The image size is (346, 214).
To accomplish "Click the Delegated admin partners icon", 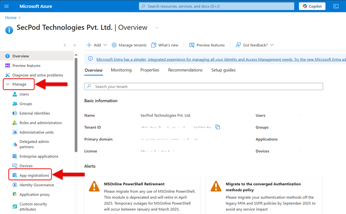I will (15, 144).
